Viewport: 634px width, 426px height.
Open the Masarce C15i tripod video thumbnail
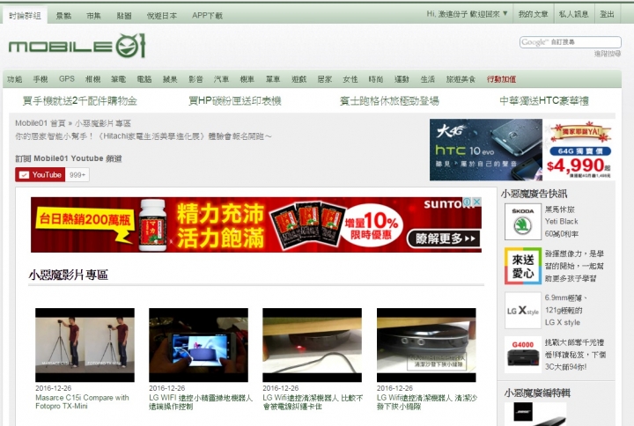(x=85, y=345)
